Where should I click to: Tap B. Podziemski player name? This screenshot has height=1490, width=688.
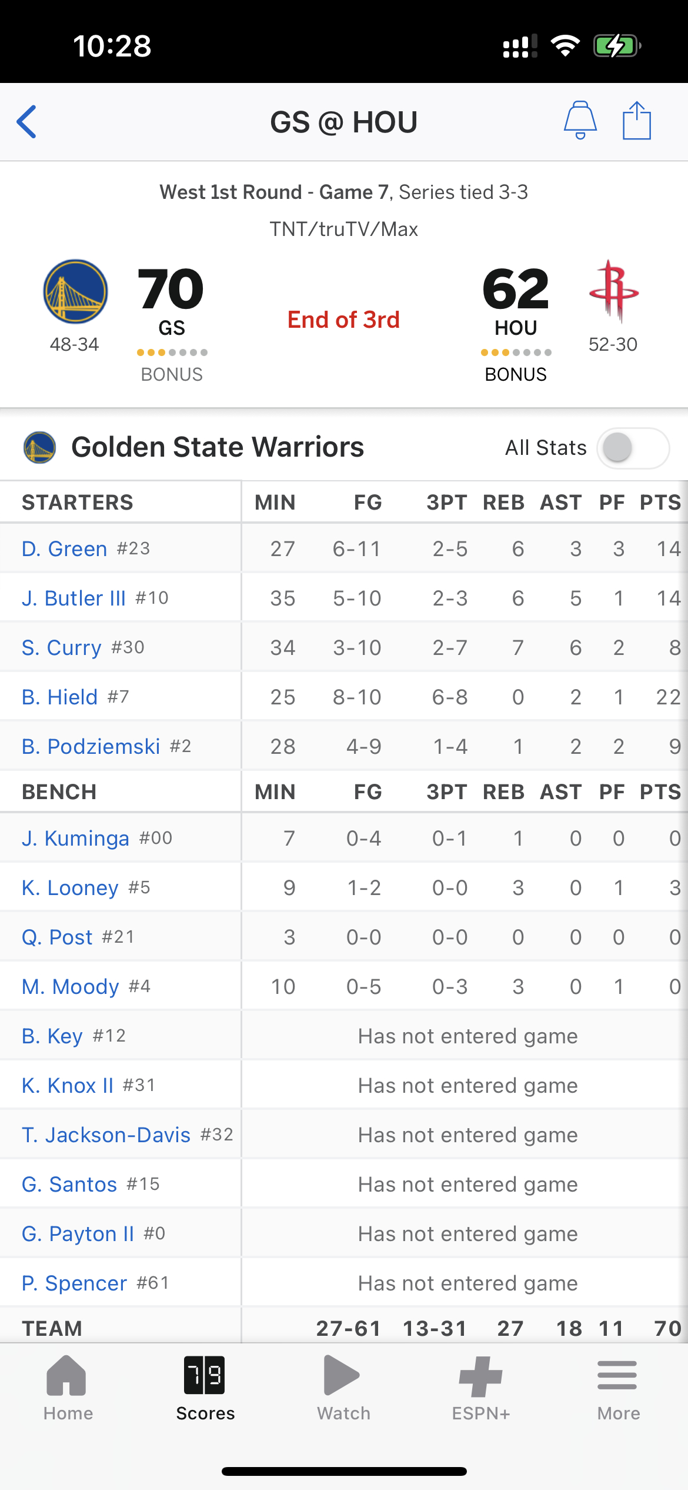[x=91, y=747]
